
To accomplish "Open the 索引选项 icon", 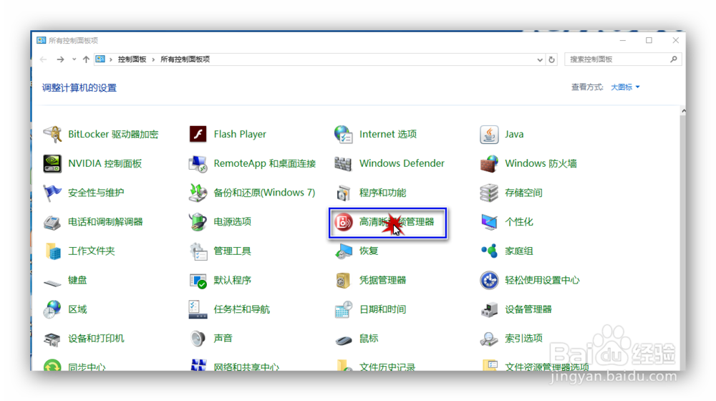I will [489, 339].
